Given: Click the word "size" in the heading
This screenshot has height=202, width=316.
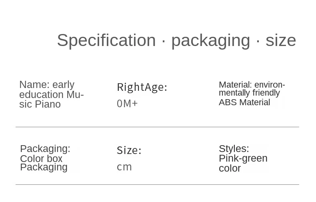Looking at the screenshot, I should (x=281, y=40).
